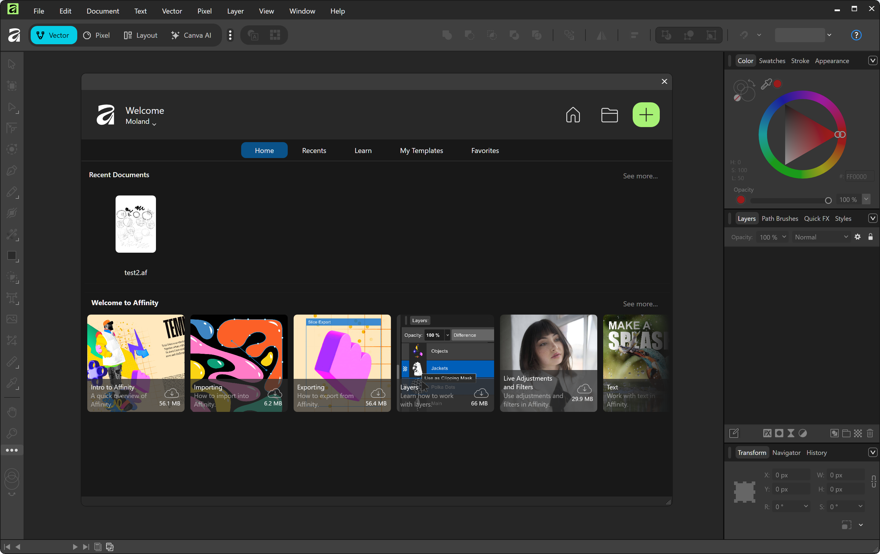Click the Color panel opacity slider
Screen dimensions: 880x554
[789, 200]
